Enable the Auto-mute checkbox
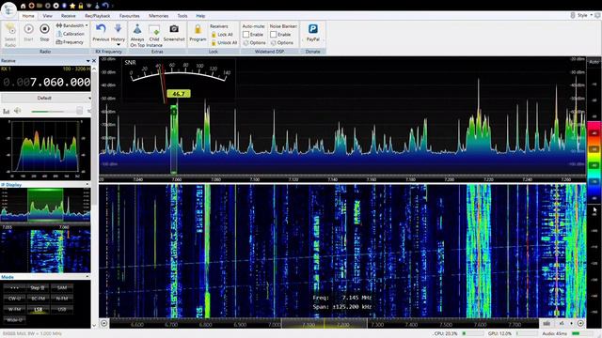Image resolution: width=602 pixels, height=338 pixels. tap(246, 35)
